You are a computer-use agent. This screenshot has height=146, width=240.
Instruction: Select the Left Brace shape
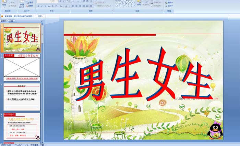click(128, 5)
